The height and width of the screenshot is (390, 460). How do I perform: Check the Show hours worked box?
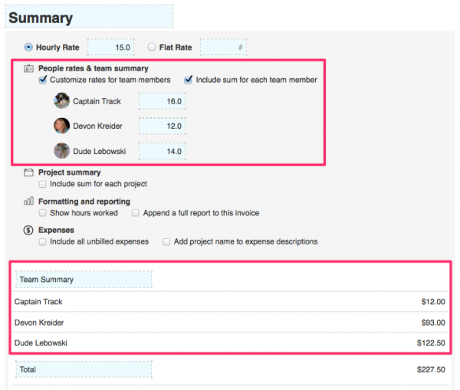point(44,212)
